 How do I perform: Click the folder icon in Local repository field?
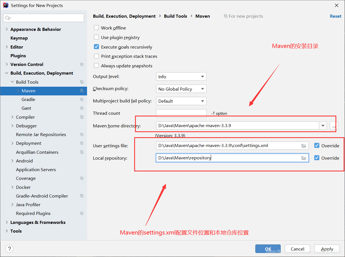click(x=303, y=158)
